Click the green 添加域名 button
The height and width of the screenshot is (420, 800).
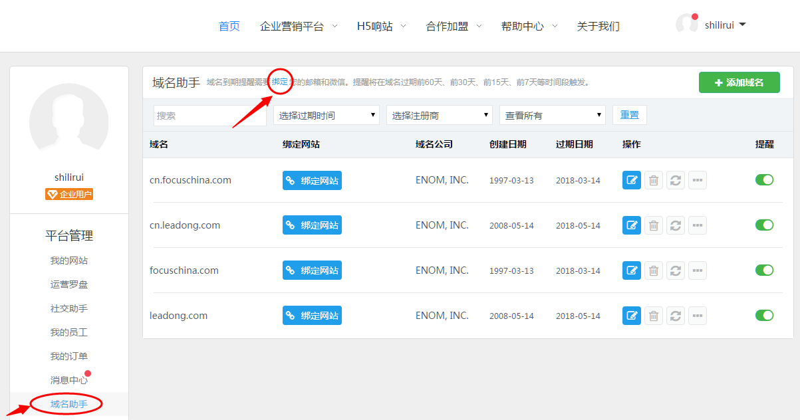tap(739, 83)
